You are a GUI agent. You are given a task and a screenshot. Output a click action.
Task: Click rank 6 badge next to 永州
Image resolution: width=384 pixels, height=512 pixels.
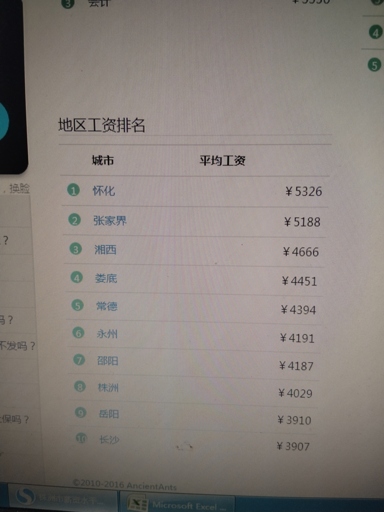(78, 333)
